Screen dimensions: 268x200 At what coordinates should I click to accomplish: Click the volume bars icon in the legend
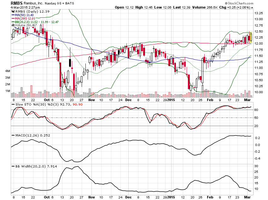coord(13,25)
